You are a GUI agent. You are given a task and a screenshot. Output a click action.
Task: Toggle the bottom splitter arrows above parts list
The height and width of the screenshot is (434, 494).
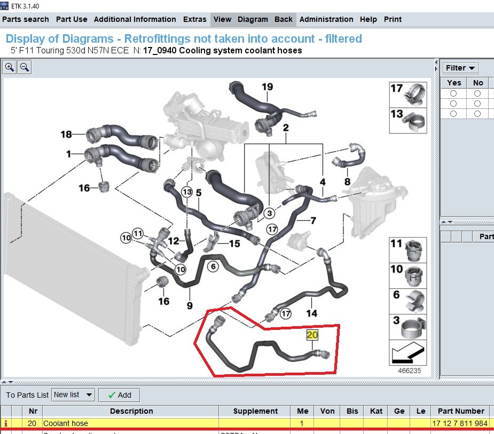pyautogui.click(x=7, y=382)
